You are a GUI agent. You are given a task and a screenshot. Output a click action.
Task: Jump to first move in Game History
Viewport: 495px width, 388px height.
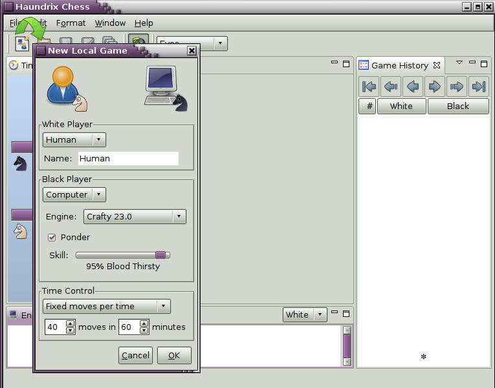pos(369,87)
